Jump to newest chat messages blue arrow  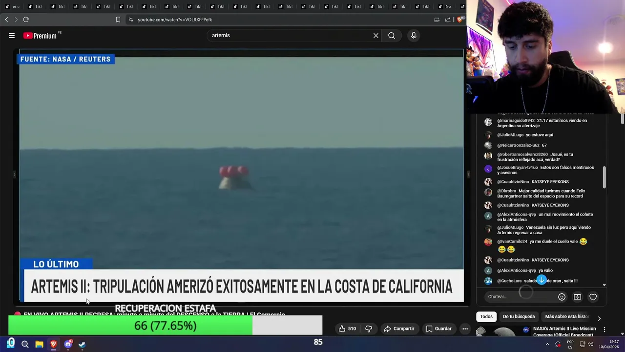tap(542, 280)
